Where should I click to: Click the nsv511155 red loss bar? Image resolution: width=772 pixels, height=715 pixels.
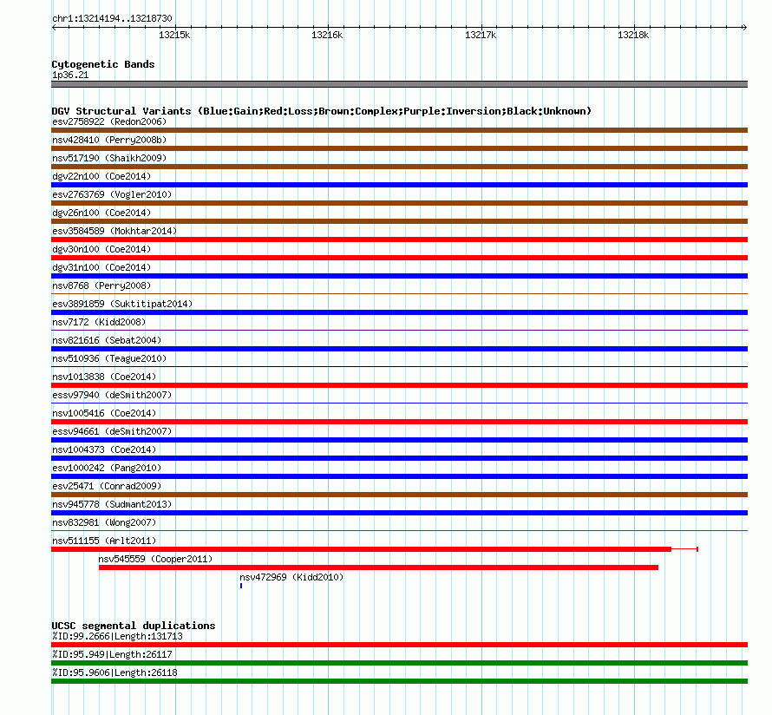pyautogui.click(x=362, y=549)
